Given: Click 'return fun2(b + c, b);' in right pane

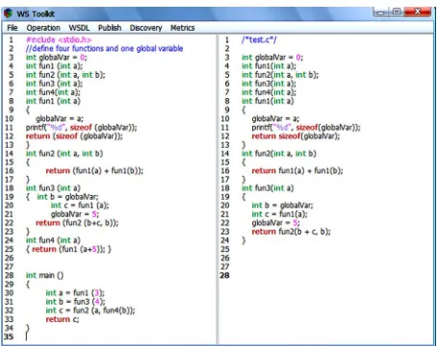Looking at the screenshot, I should click(x=291, y=232).
